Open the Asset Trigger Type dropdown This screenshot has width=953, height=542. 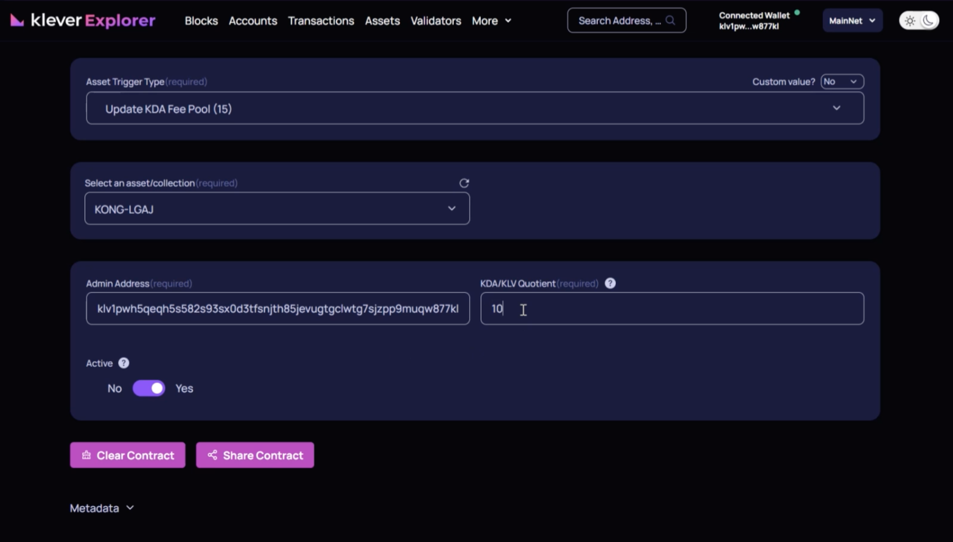[474, 108]
